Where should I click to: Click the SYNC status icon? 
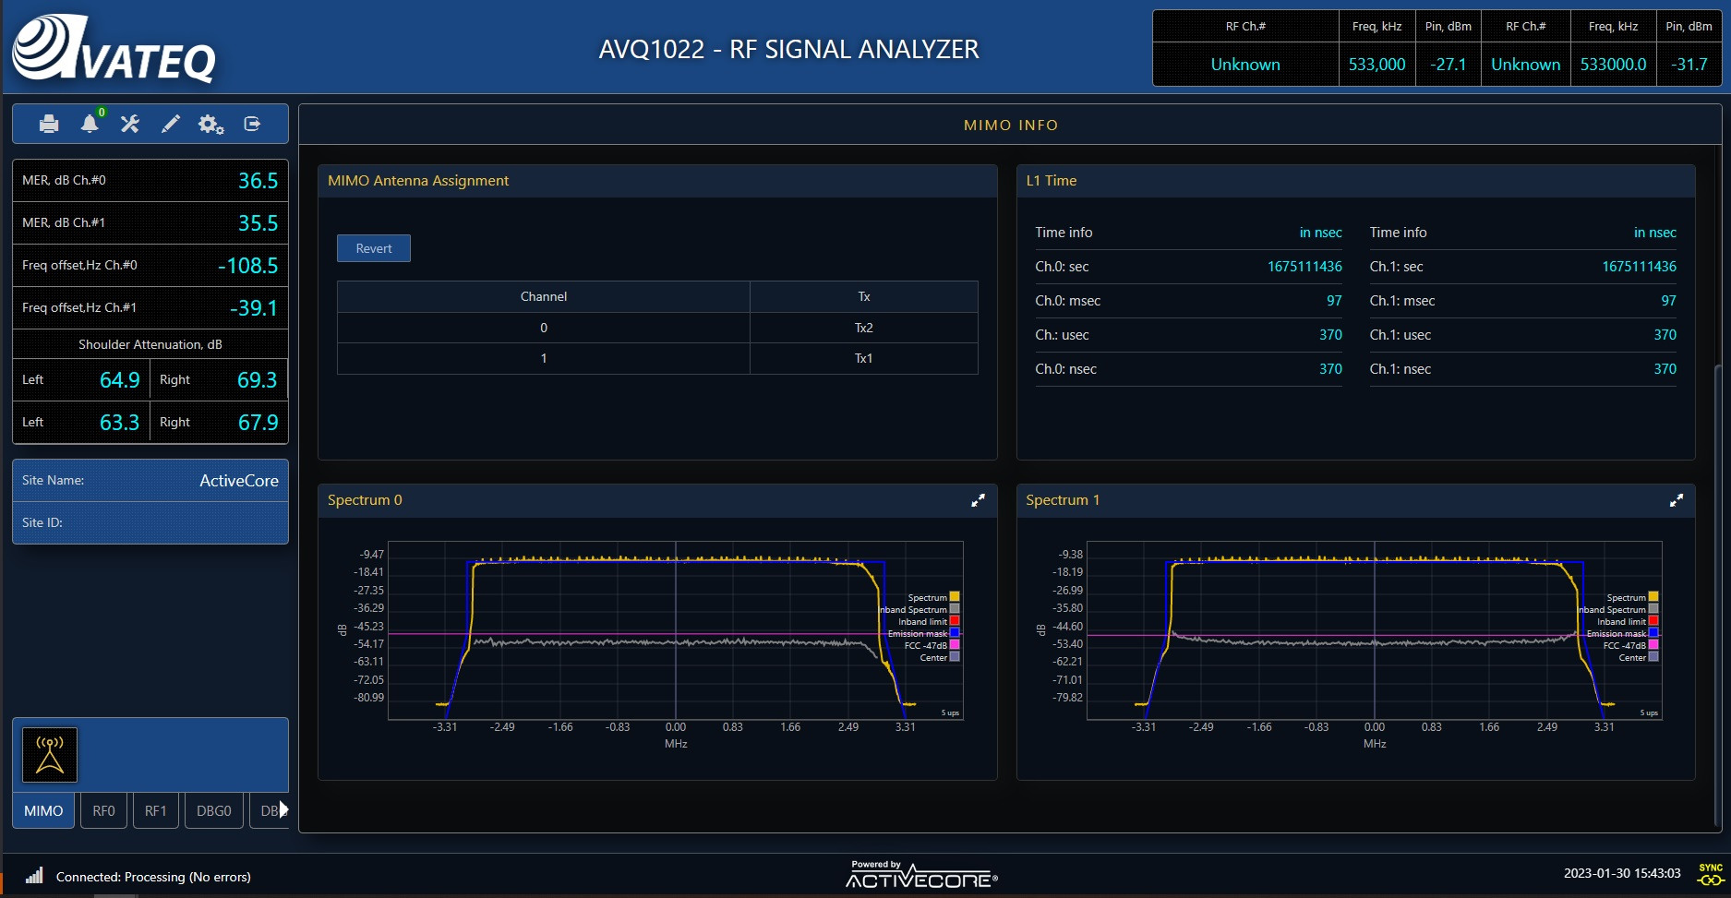(1710, 874)
